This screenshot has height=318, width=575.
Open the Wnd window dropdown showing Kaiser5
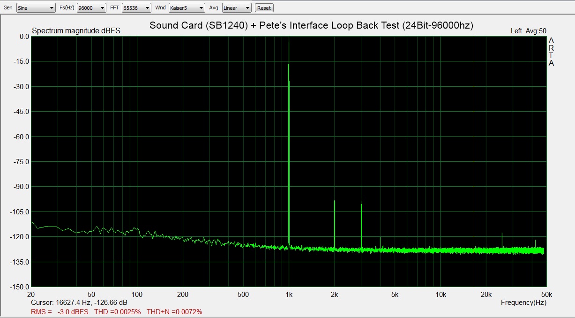tap(187, 8)
